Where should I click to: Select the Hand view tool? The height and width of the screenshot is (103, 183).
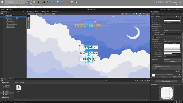(x=29, y=18)
